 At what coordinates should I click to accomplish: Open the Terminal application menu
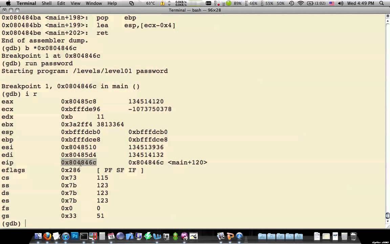[x=26, y=3]
